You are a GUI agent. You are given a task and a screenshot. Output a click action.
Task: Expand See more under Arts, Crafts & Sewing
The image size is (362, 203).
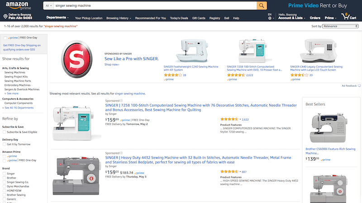(x=13, y=94)
